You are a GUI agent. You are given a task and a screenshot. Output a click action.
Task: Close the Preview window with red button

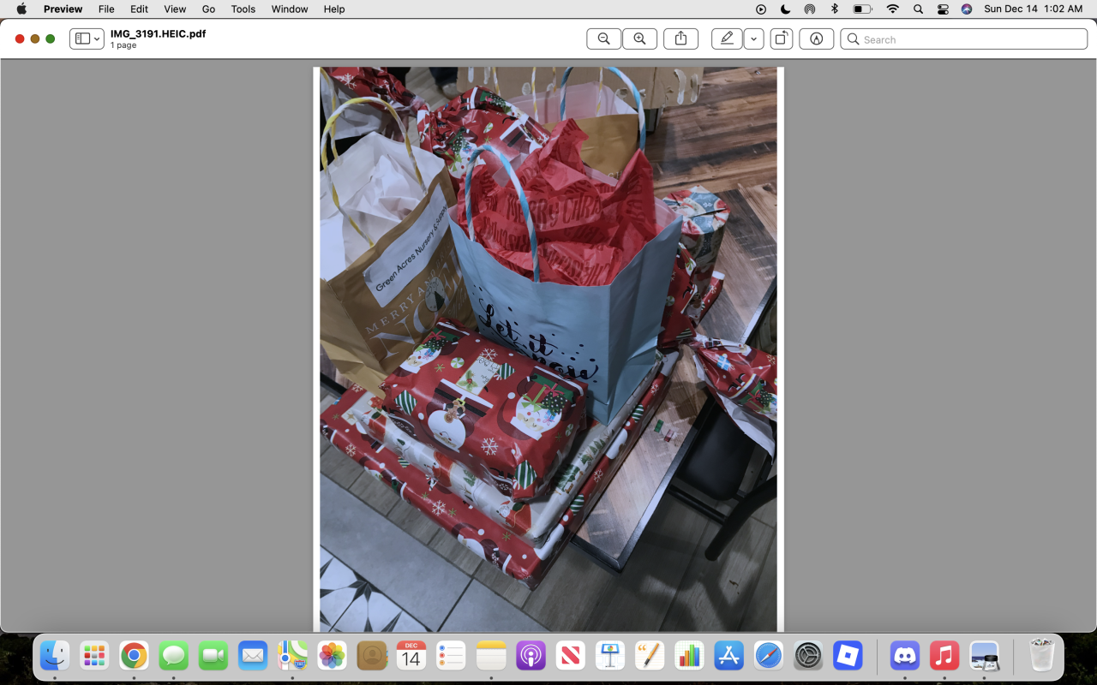20,39
